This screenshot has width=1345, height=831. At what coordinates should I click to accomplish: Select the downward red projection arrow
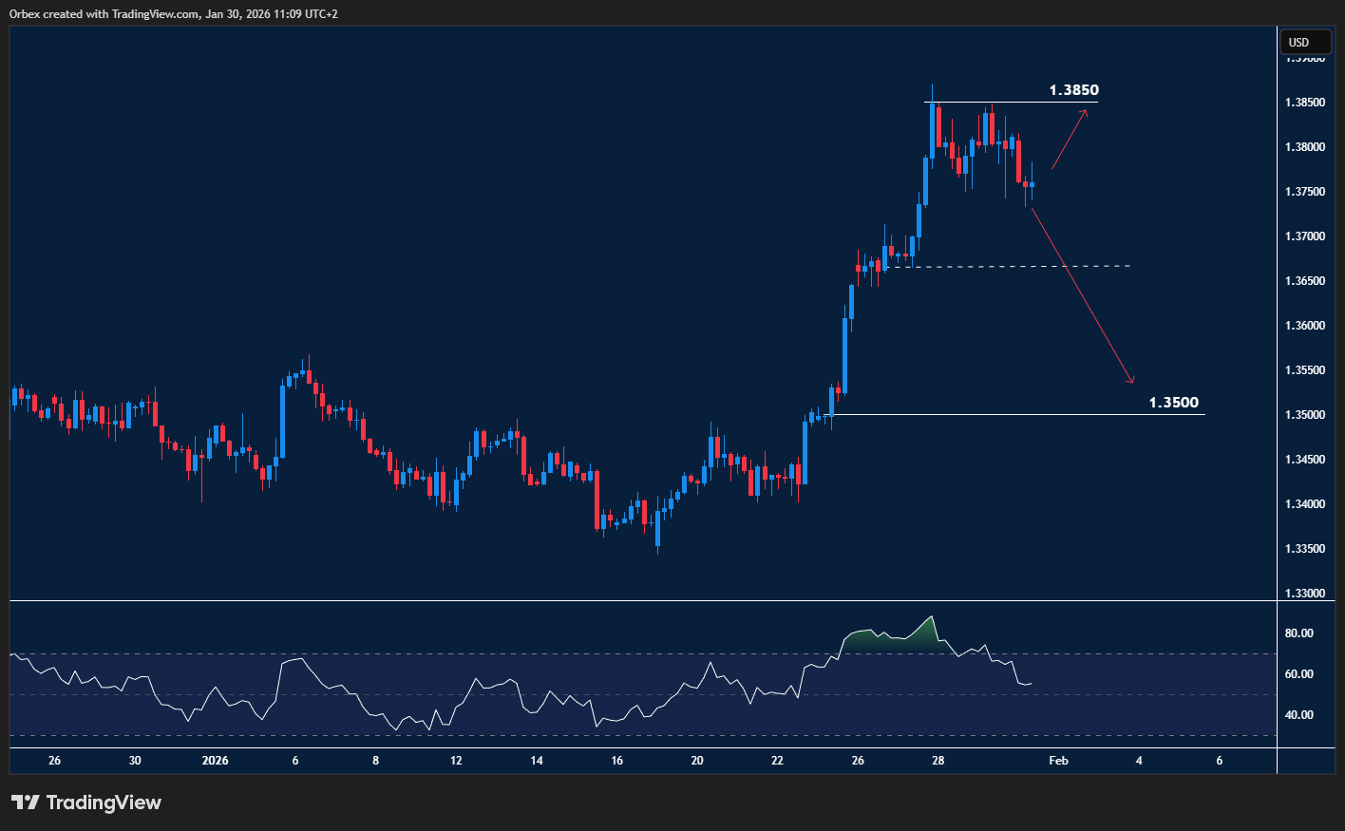coord(1083,294)
